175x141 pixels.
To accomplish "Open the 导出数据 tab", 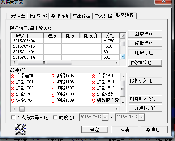I will coord(81,16).
